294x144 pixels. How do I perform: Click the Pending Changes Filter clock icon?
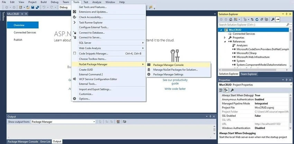pos(245,19)
